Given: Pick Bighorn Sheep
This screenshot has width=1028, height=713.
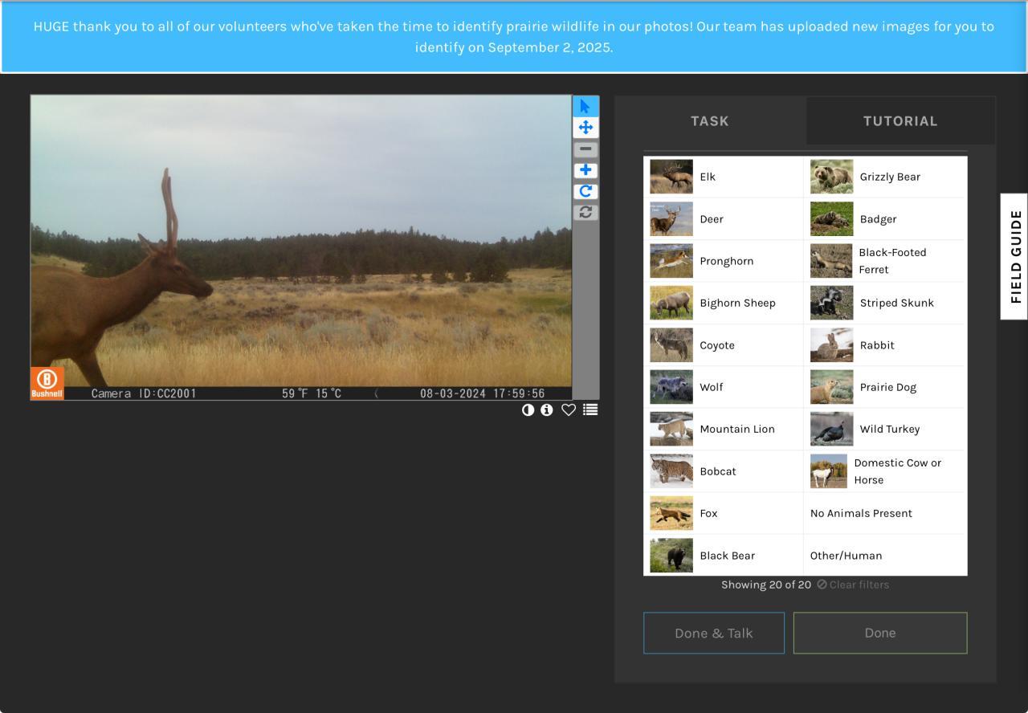Looking at the screenshot, I should click(x=723, y=303).
